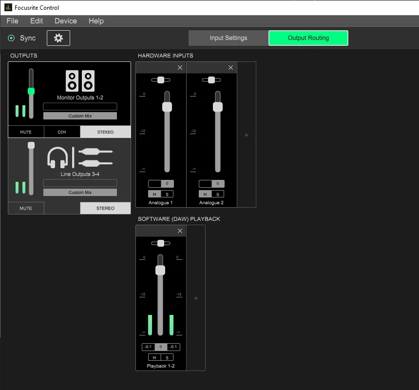
Task: Open the File menu
Action: [12, 21]
